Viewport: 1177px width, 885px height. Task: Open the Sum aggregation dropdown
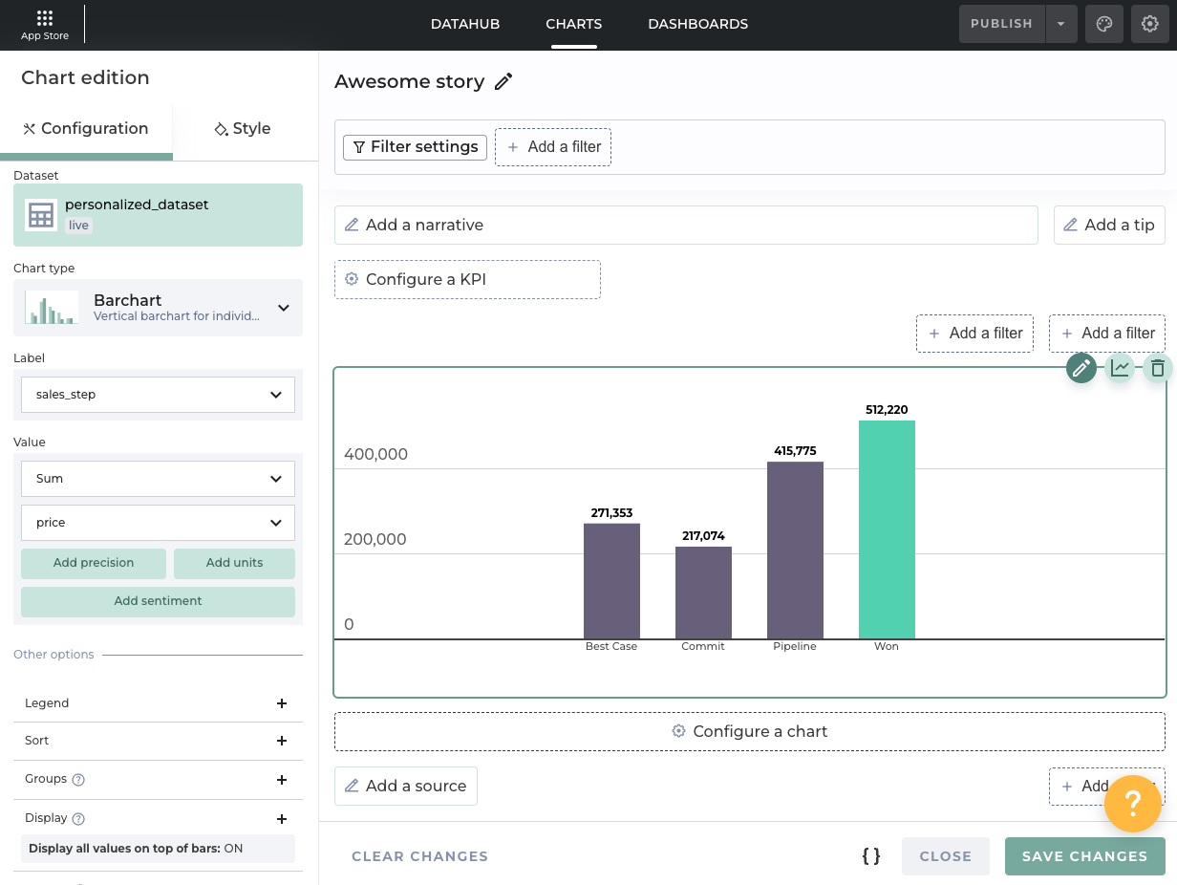pos(158,479)
